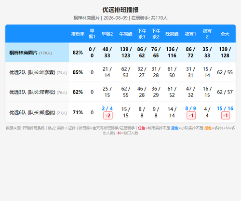
Task: Click the 优远3队 row label
Action: click(38, 92)
